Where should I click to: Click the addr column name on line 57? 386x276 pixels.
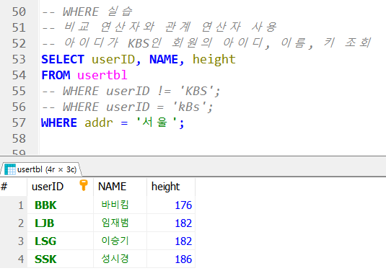(x=99, y=123)
